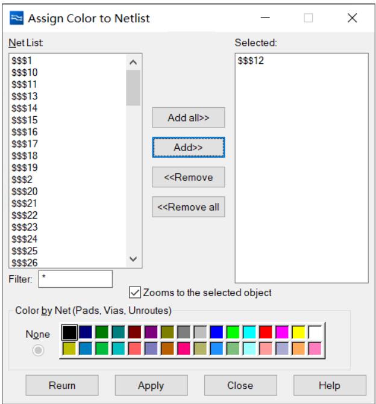This screenshot has width=376, height=404.
Task: Select the white color swatch
Action: 315,332
